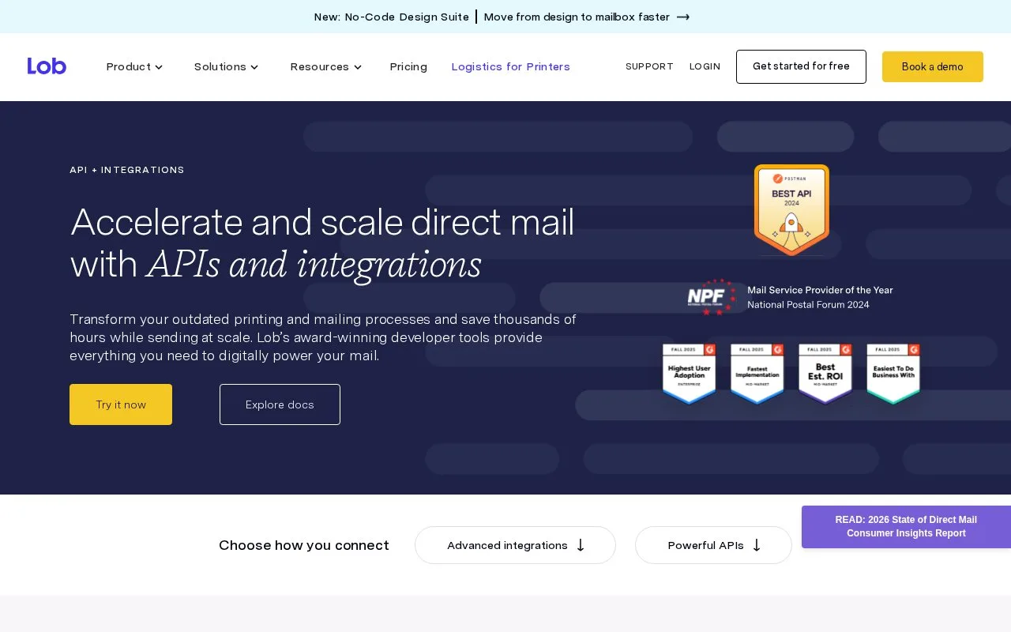Image resolution: width=1011 pixels, height=632 pixels.
Task: Expand the Resources dropdown menu
Action: click(325, 66)
